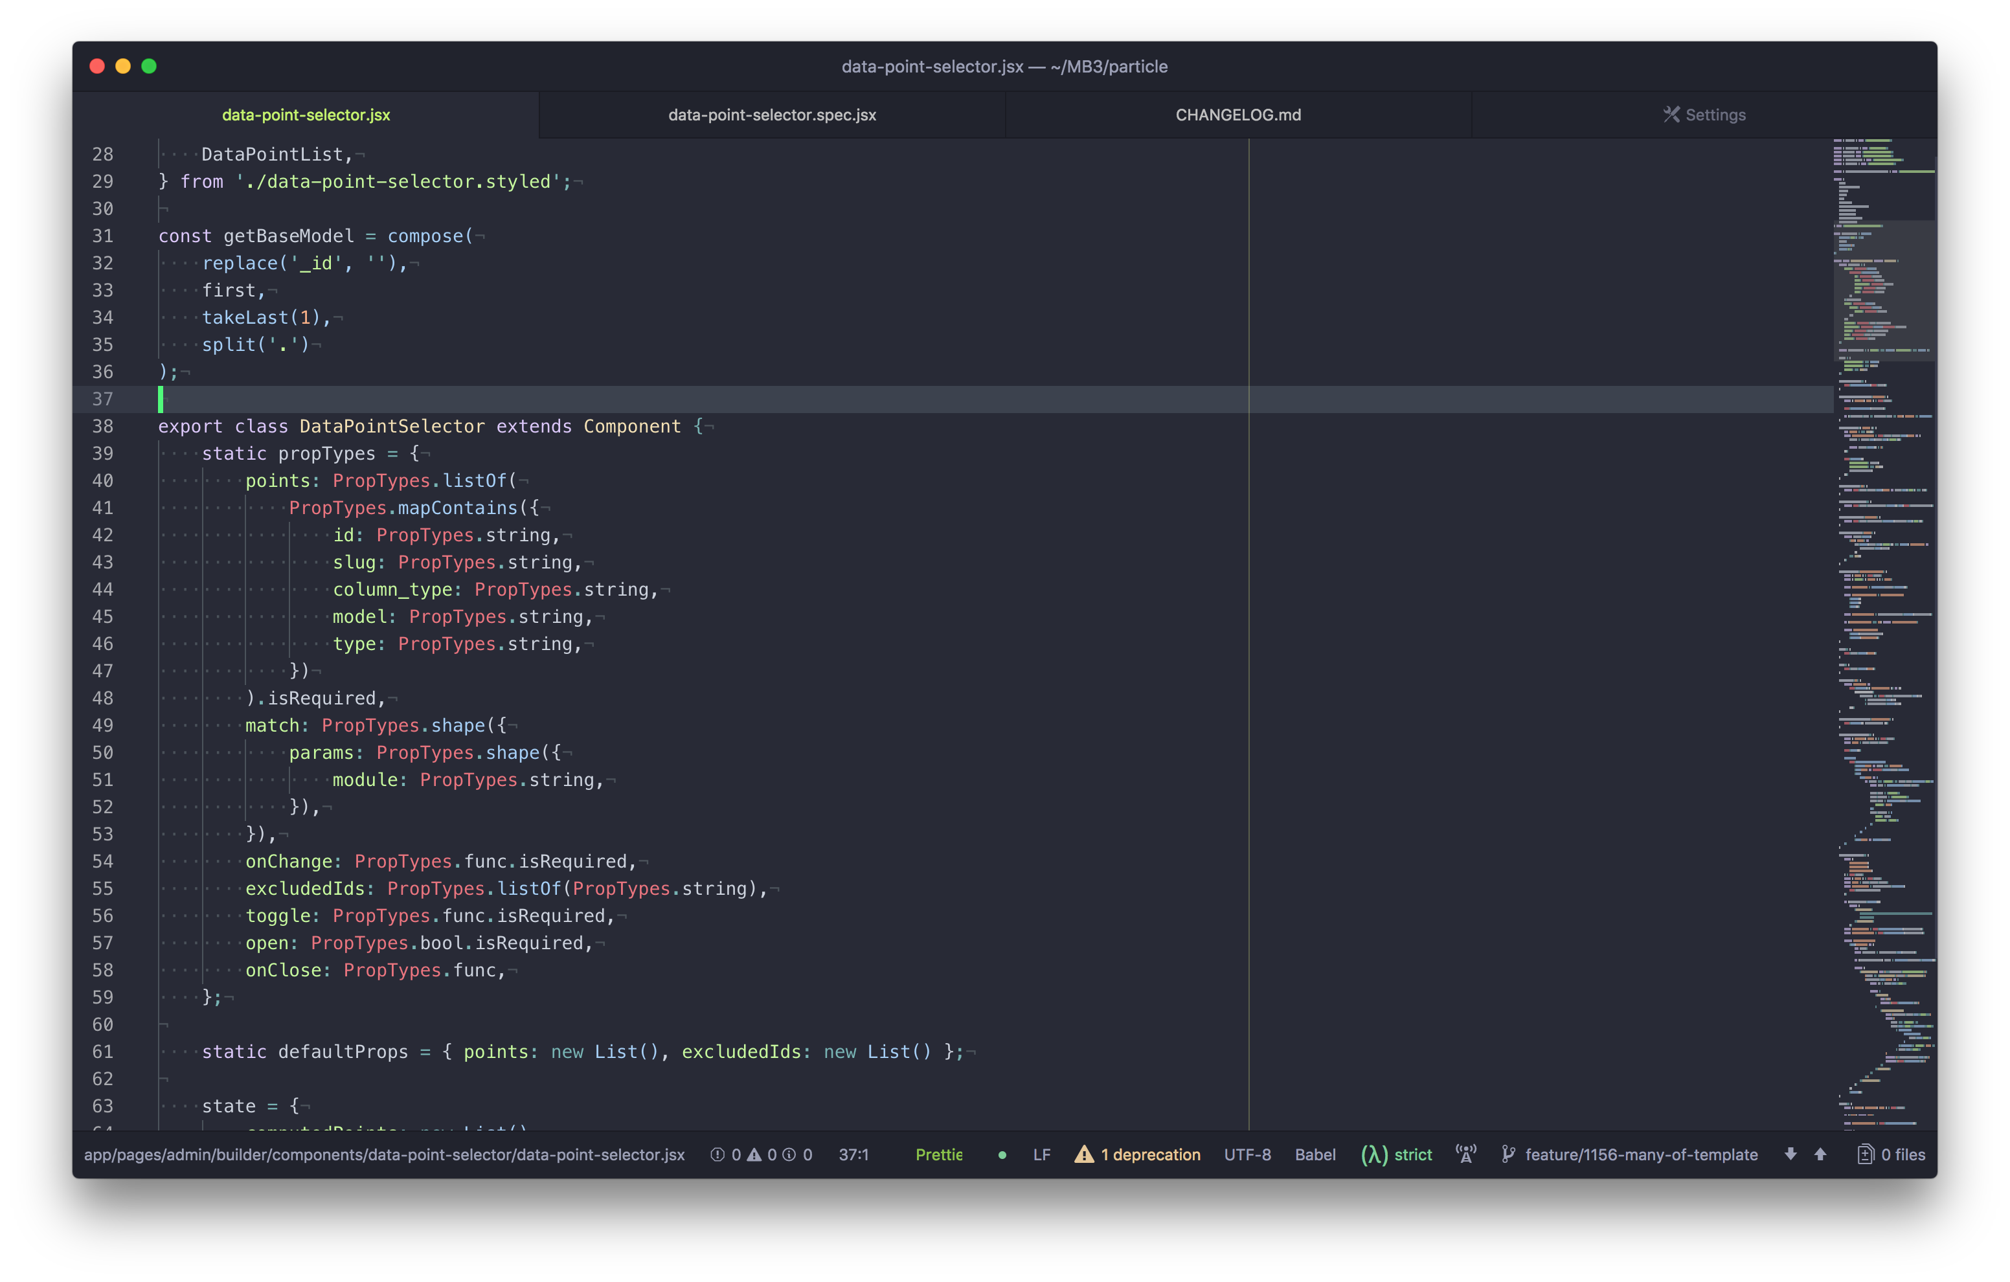Open the 1 deprecation warning indicator
The height and width of the screenshot is (1282, 2010).
[x=1138, y=1154]
